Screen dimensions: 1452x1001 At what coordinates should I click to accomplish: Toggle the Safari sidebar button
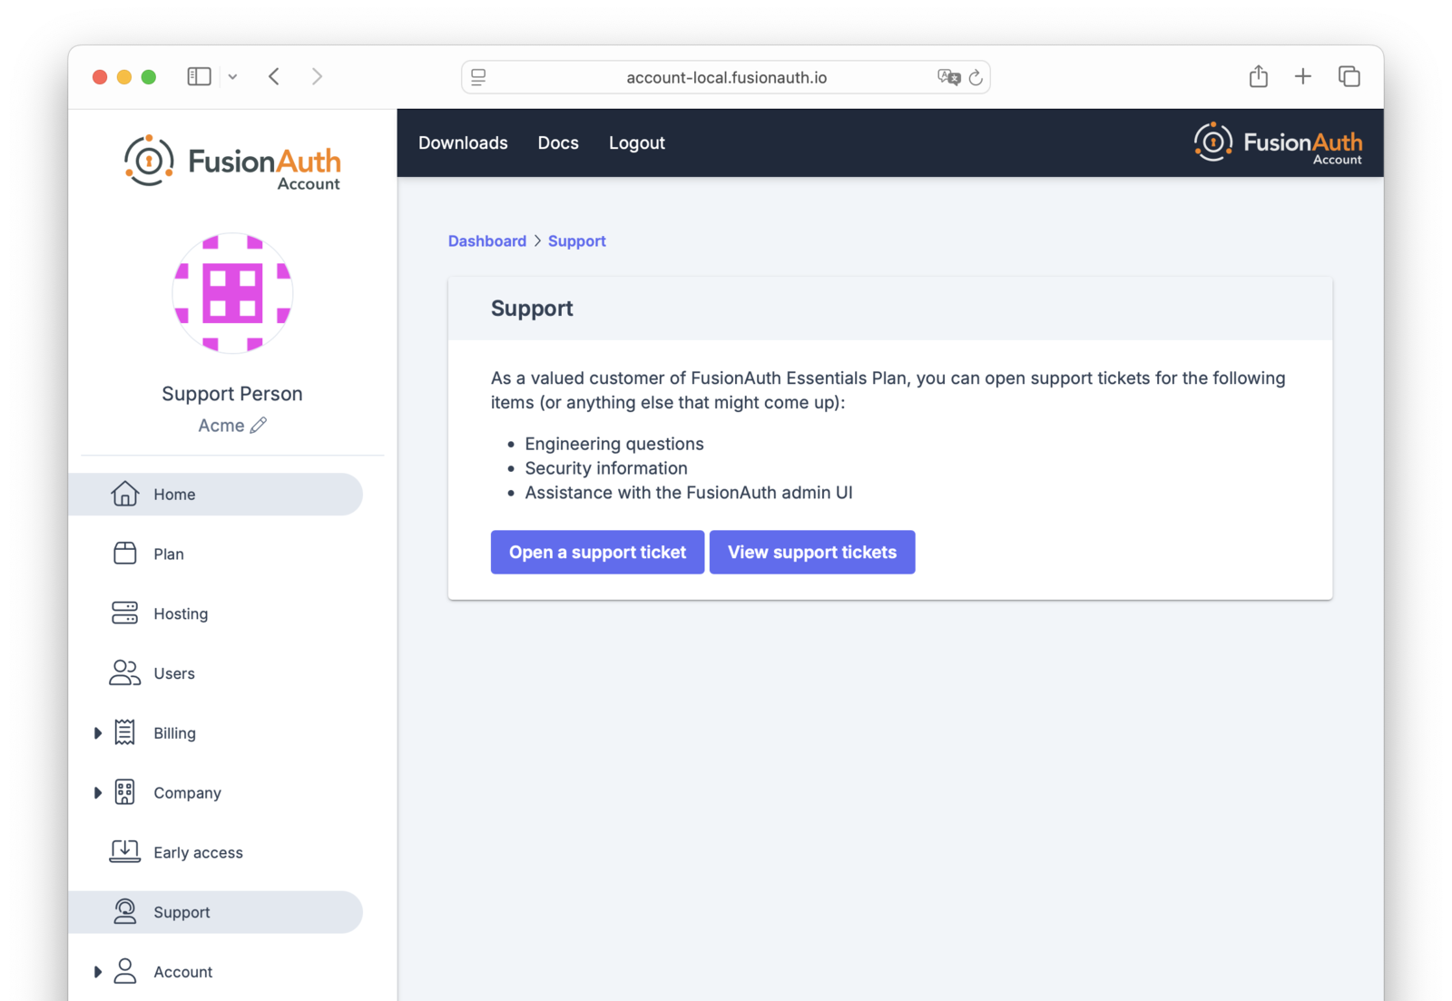click(x=199, y=76)
